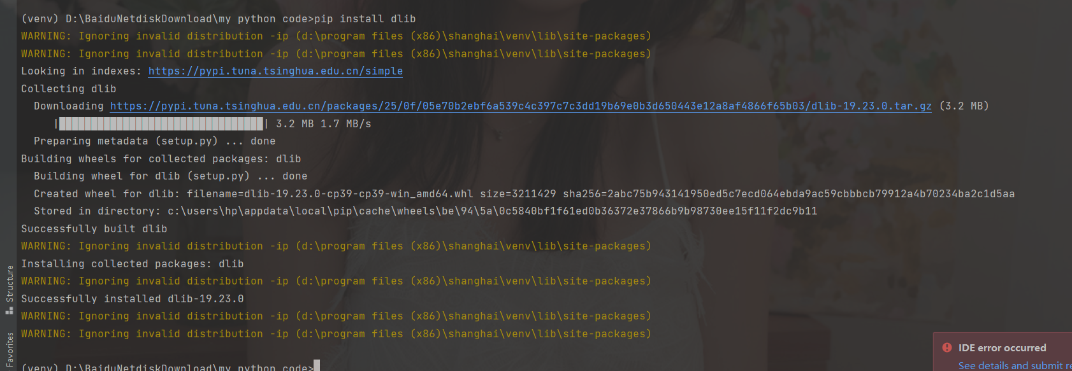
Task: Click the 'Collecting dlib' output line
Action: click(69, 88)
